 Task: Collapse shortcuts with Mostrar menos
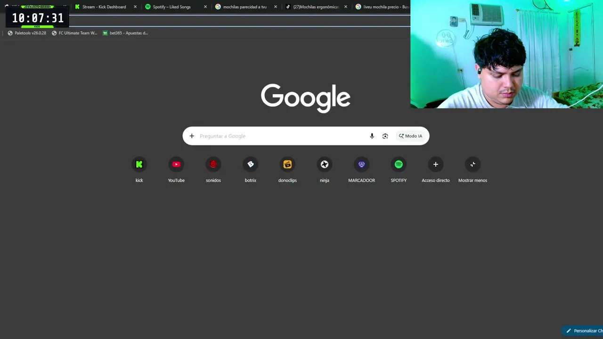[x=473, y=169]
